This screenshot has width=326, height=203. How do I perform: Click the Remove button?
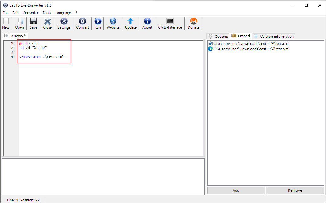[295, 190]
